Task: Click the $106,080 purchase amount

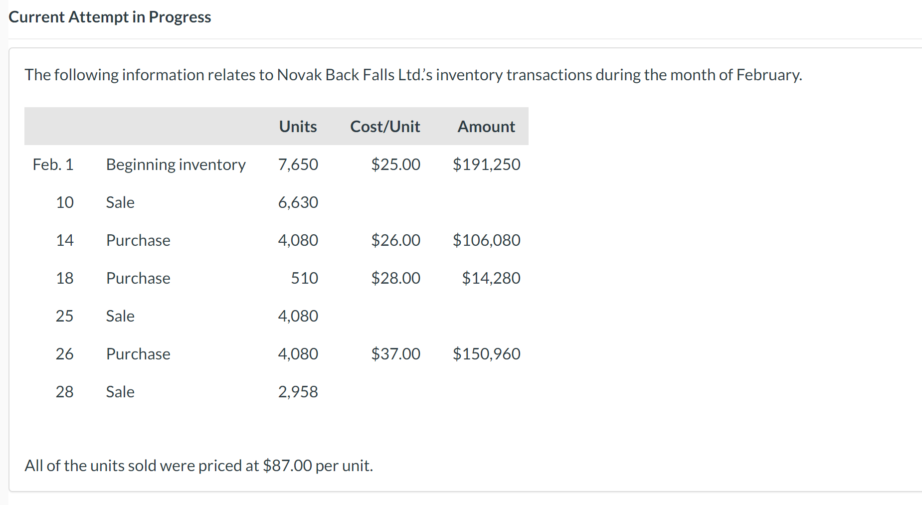Action: (486, 240)
